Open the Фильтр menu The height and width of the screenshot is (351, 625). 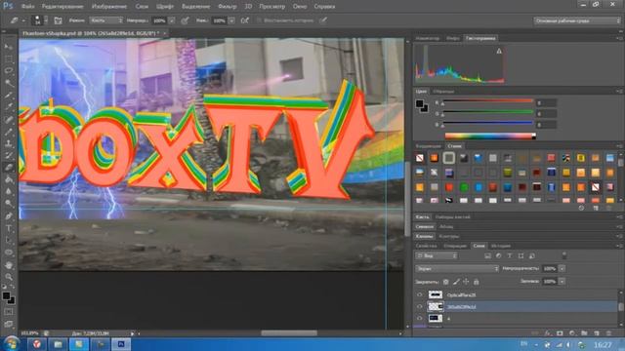click(228, 7)
